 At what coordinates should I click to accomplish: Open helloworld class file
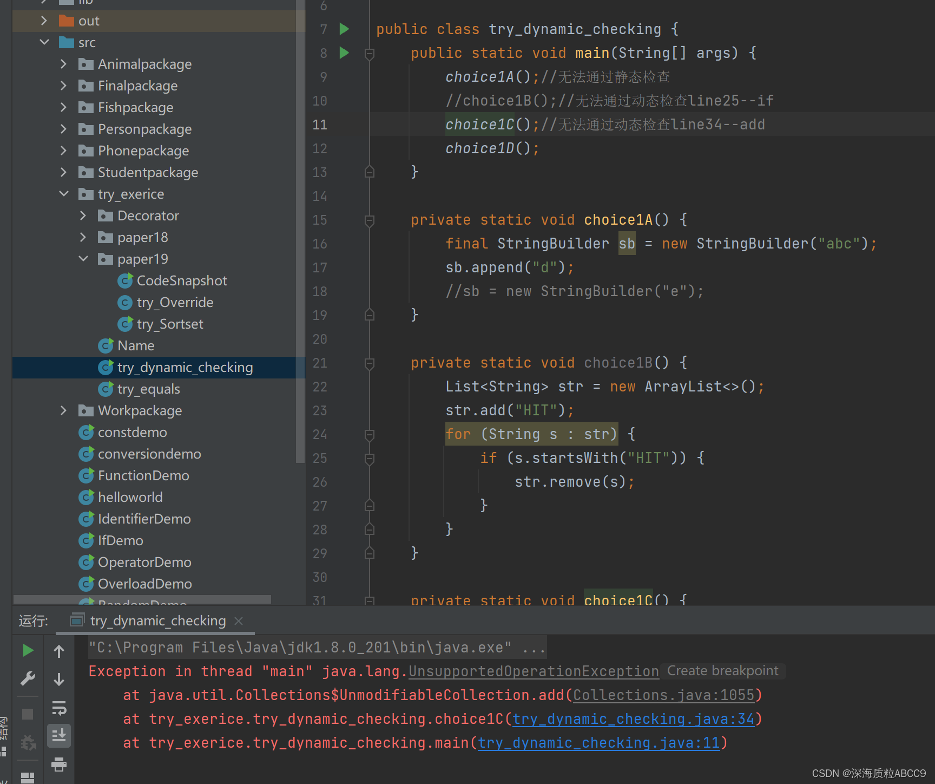click(x=130, y=498)
